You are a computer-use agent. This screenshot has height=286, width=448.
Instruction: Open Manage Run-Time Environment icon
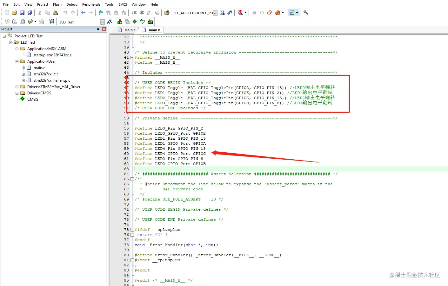click(135, 22)
